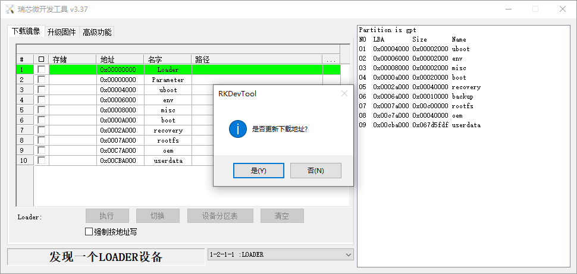Check the uboot row checkbox
Screen dimensions: 577x274
pos(41,90)
